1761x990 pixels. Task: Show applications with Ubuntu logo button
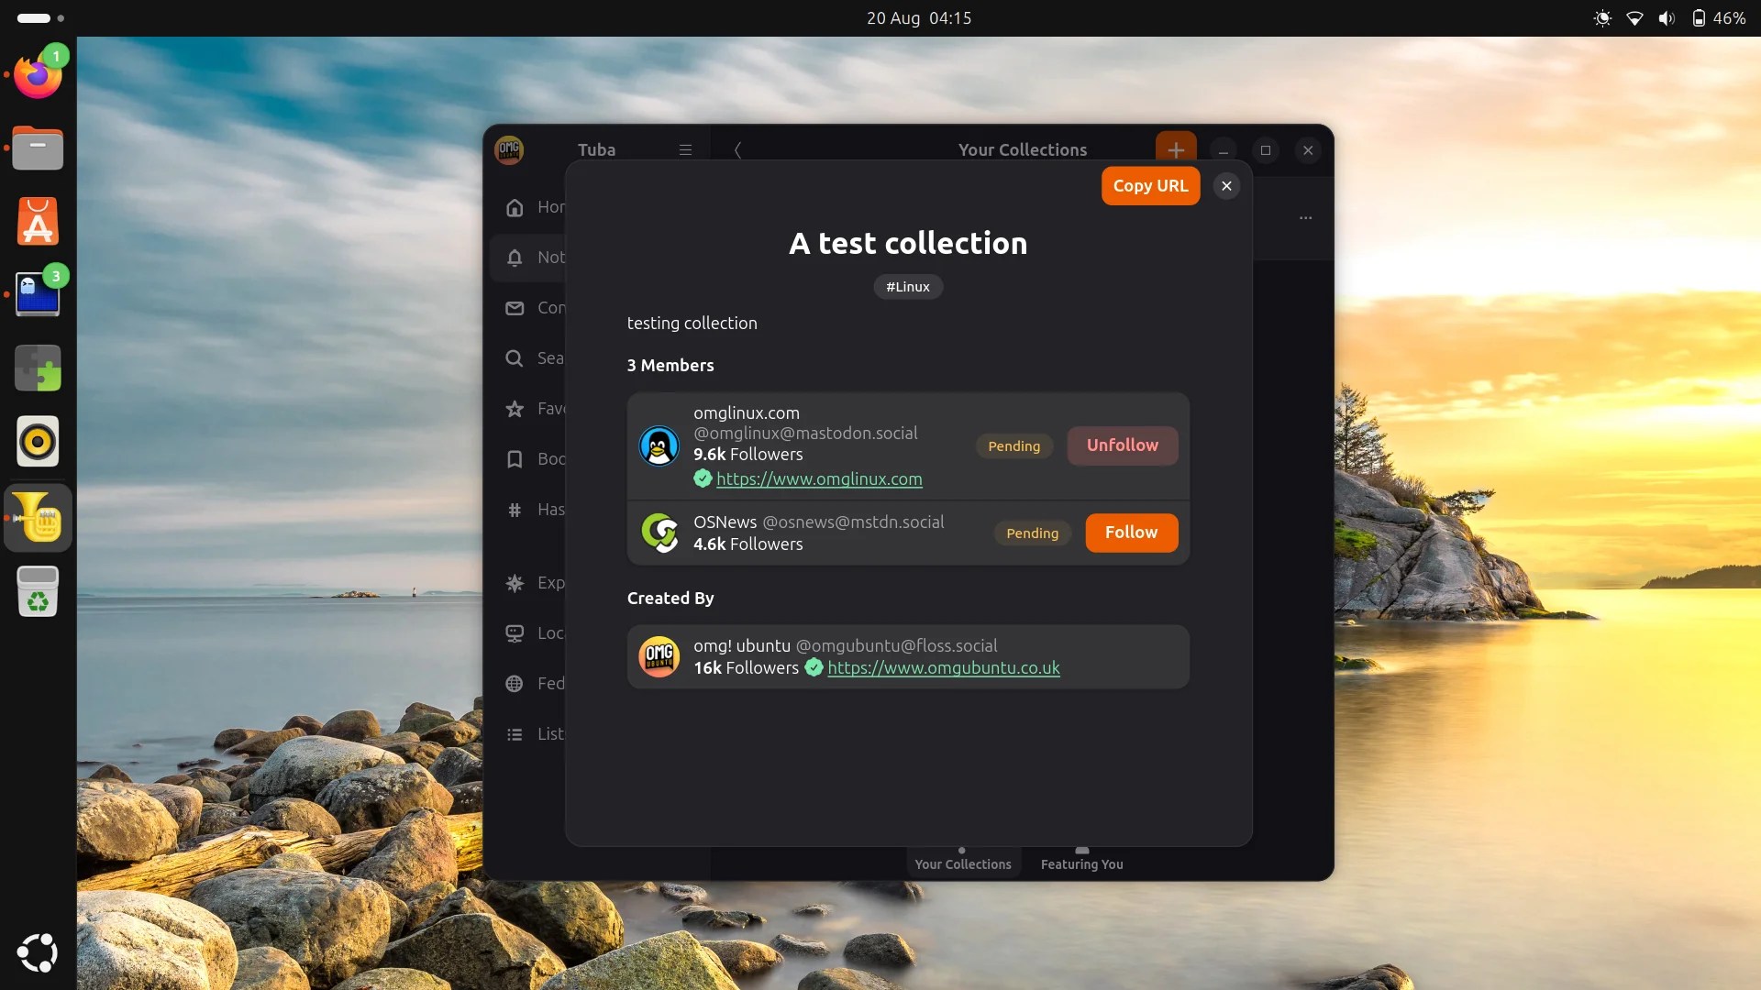(x=38, y=952)
